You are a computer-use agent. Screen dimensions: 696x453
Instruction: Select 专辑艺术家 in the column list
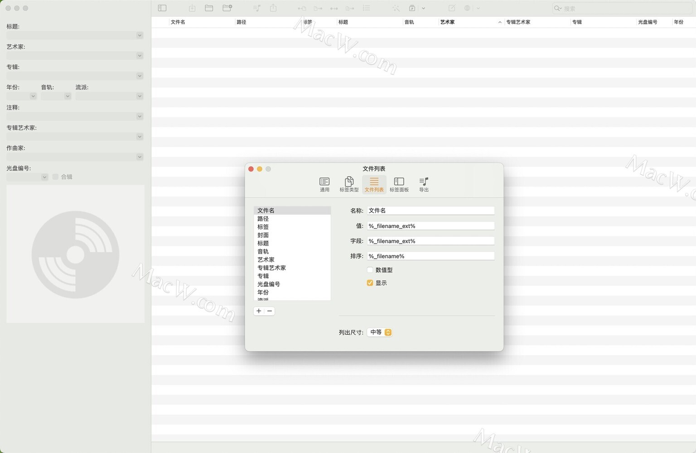tap(292, 268)
